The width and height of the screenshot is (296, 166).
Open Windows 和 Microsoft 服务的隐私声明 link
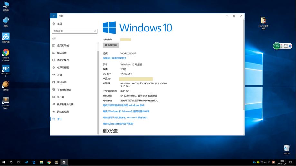pos(126,111)
